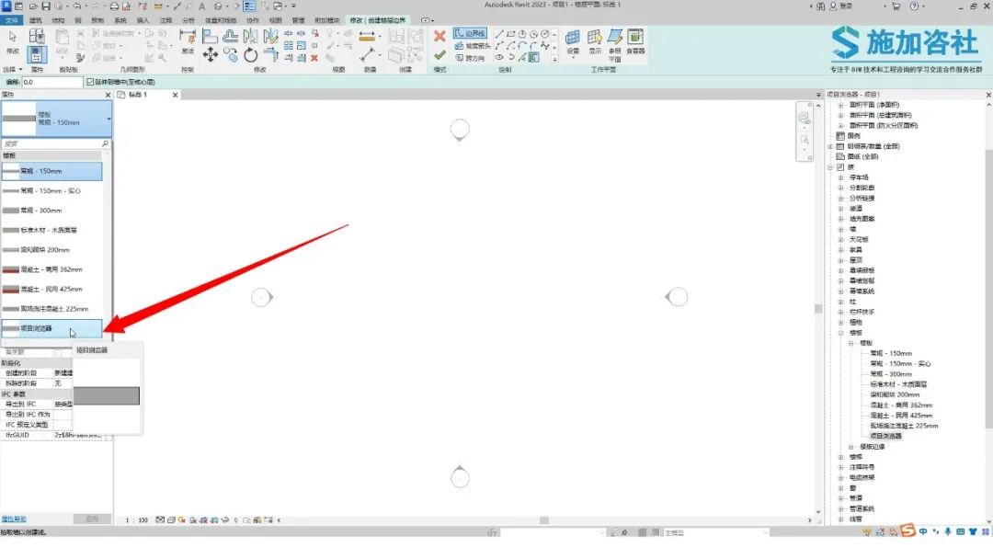This screenshot has height=559, width=993.
Task: Switch to the 标高 1 view tab
Action: [x=137, y=95]
